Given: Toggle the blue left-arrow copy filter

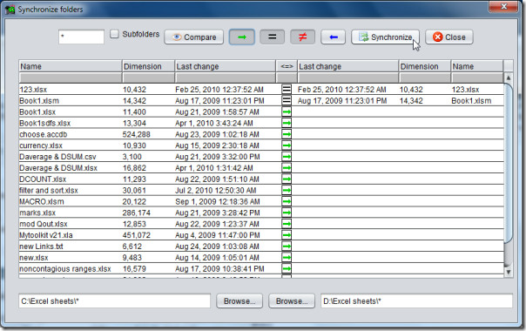Looking at the screenshot, I should tap(334, 37).
